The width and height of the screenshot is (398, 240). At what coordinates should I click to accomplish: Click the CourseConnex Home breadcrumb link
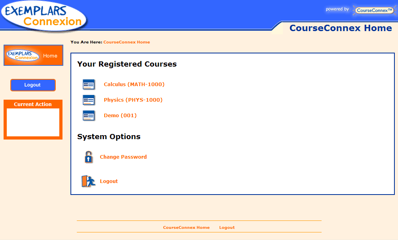[127, 42]
